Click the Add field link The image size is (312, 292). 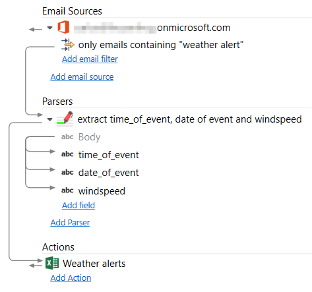tap(78, 206)
